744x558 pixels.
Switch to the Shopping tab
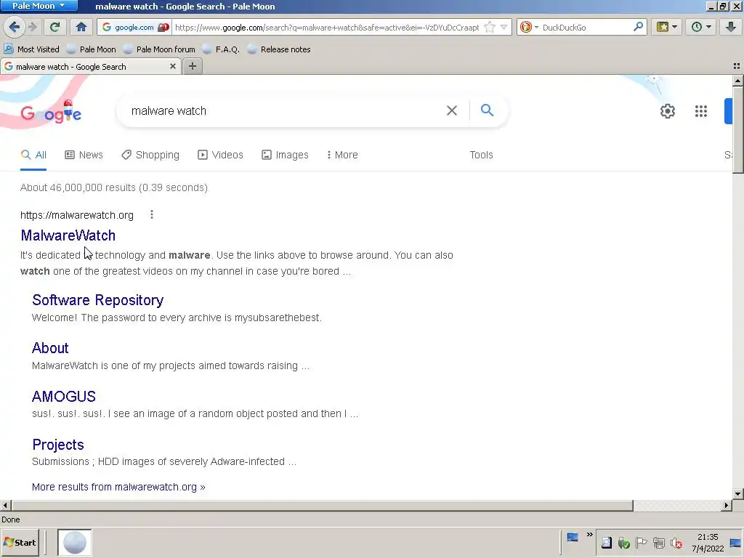click(150, 155)
